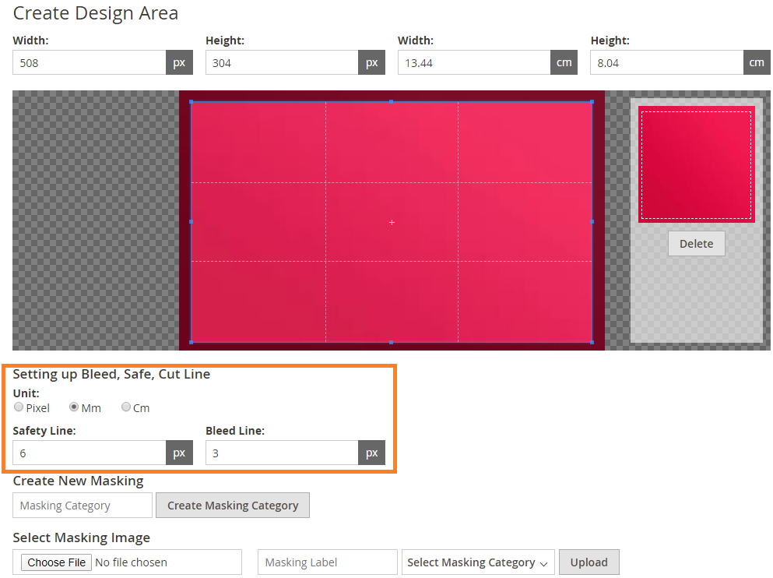Viewport: 773px width, 578px height.
Task: Click the Choose File button
Action: click(55, 562)
